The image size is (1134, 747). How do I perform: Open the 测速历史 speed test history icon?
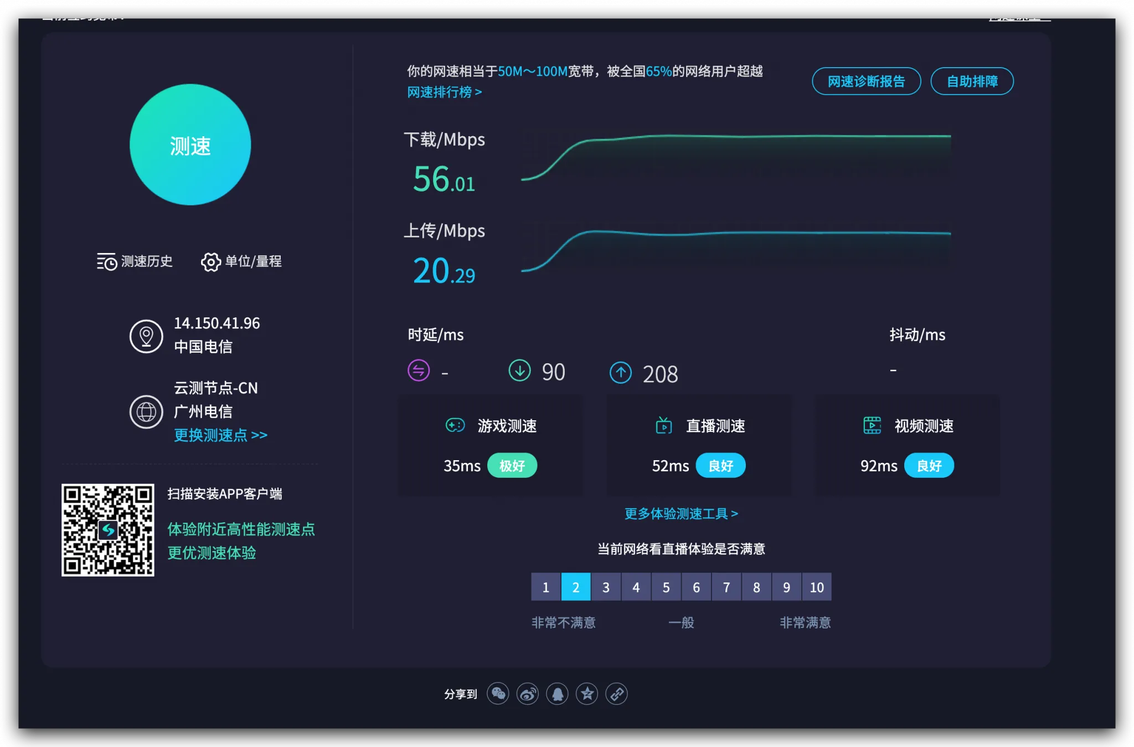[106, 261]
